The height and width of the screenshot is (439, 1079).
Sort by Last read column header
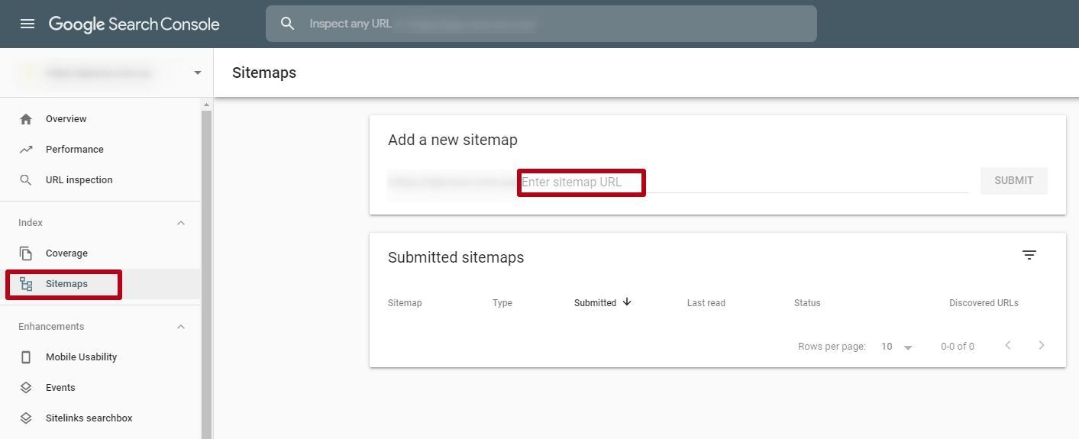(x=706, y=303)
